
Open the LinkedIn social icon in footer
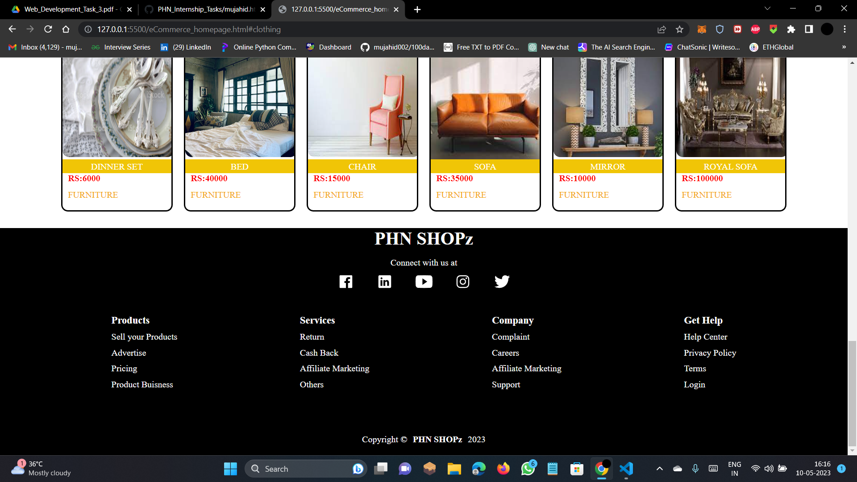tap(384, 282)
